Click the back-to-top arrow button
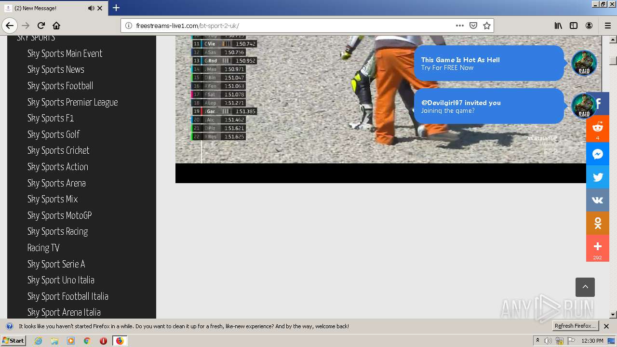The height and width of the screenshot is (347, 617). point(585,287)
